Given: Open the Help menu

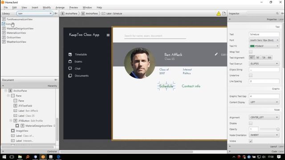Looking at the screenshot, I should [x=99, y=8].
